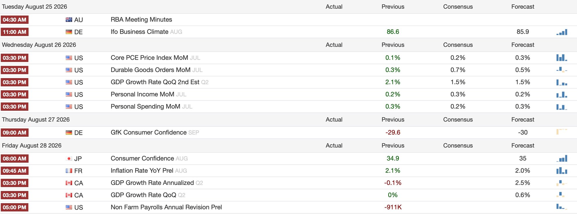Open the Japan Consumer Confidence chart icon
Screen dimensions: 577x214
tap(562, 158)
